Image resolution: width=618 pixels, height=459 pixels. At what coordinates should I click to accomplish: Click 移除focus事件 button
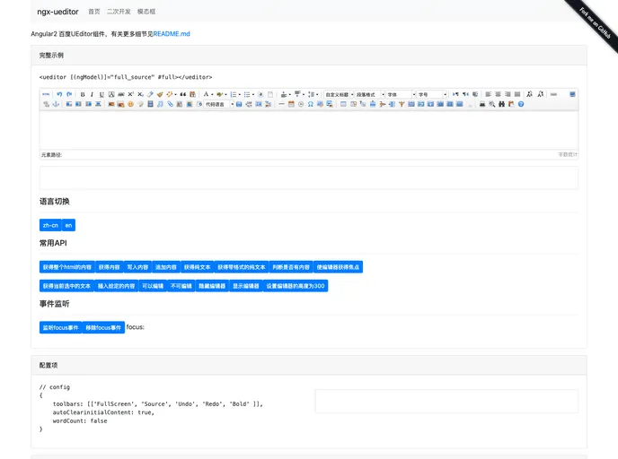pyautogui.click(x=103, y=327)
